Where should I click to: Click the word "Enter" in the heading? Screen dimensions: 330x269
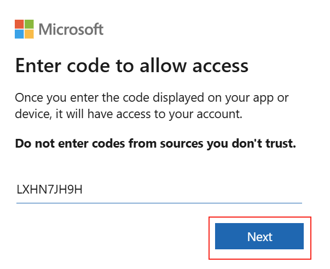pyautogui.click(x=38, y=66)
